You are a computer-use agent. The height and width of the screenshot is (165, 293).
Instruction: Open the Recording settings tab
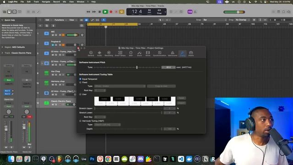(x=109, y=54)
